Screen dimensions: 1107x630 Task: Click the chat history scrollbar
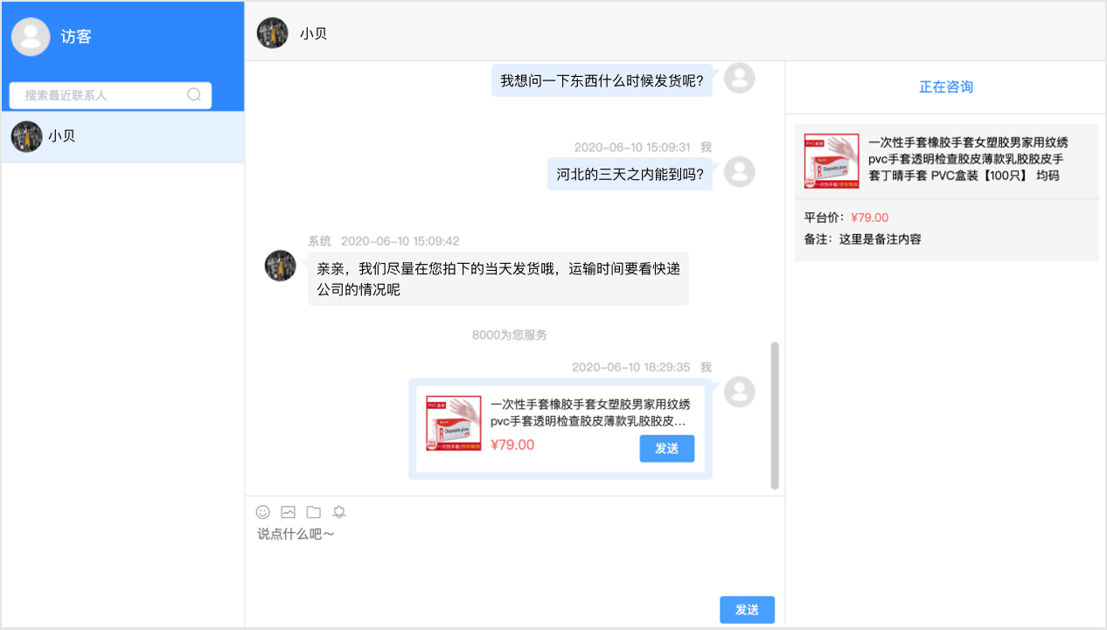coord(775,416)
